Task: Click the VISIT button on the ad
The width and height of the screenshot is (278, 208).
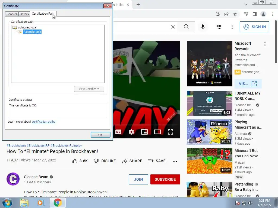Action: (248, 84)
